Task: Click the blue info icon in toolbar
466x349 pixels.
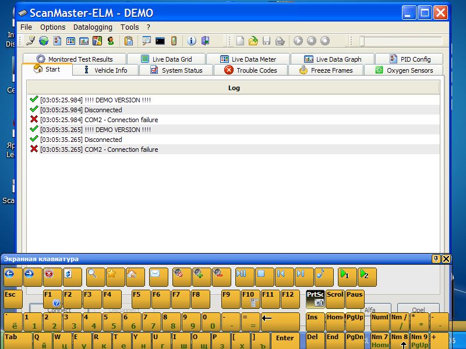Action: [192, 41]
